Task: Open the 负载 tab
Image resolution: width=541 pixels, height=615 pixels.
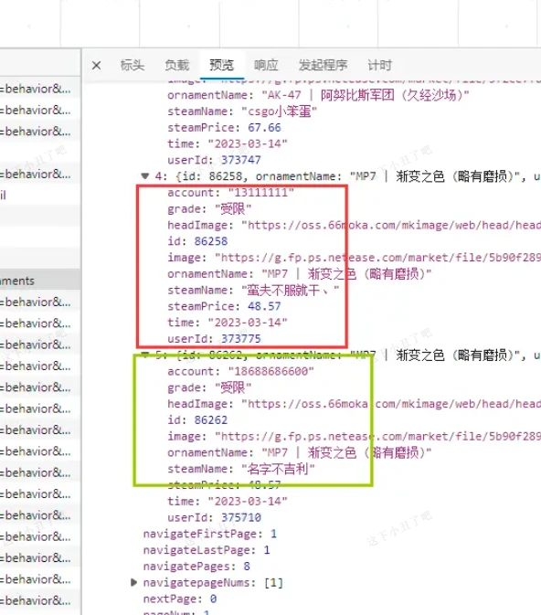Action: coord(177,65)
